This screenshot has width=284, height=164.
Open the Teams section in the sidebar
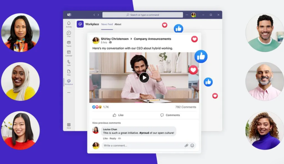(x=69, y=44)
